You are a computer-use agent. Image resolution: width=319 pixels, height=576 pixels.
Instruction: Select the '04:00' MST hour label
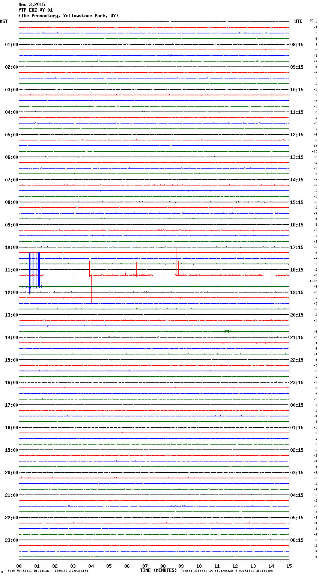coord(11,112)
